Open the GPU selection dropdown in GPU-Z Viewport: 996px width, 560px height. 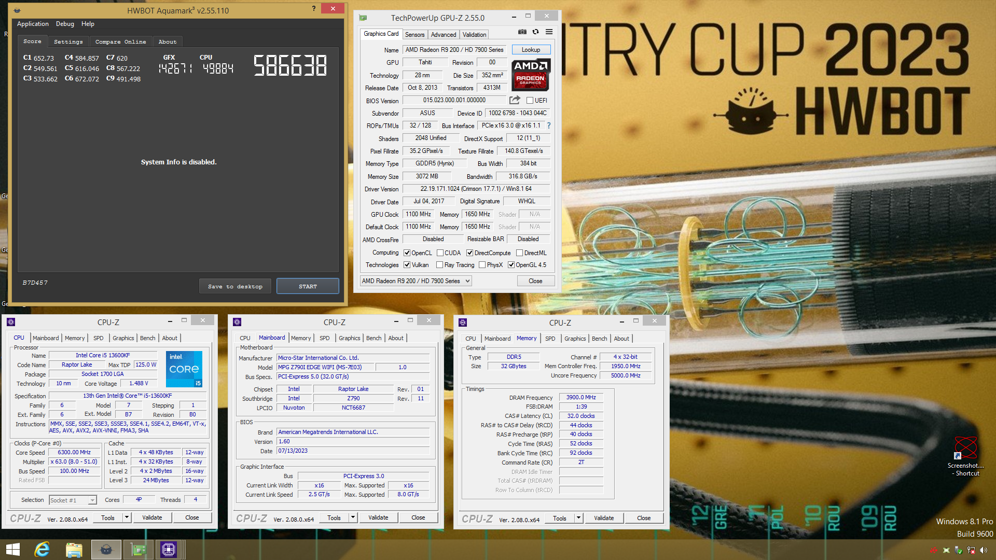pos(416,281)
